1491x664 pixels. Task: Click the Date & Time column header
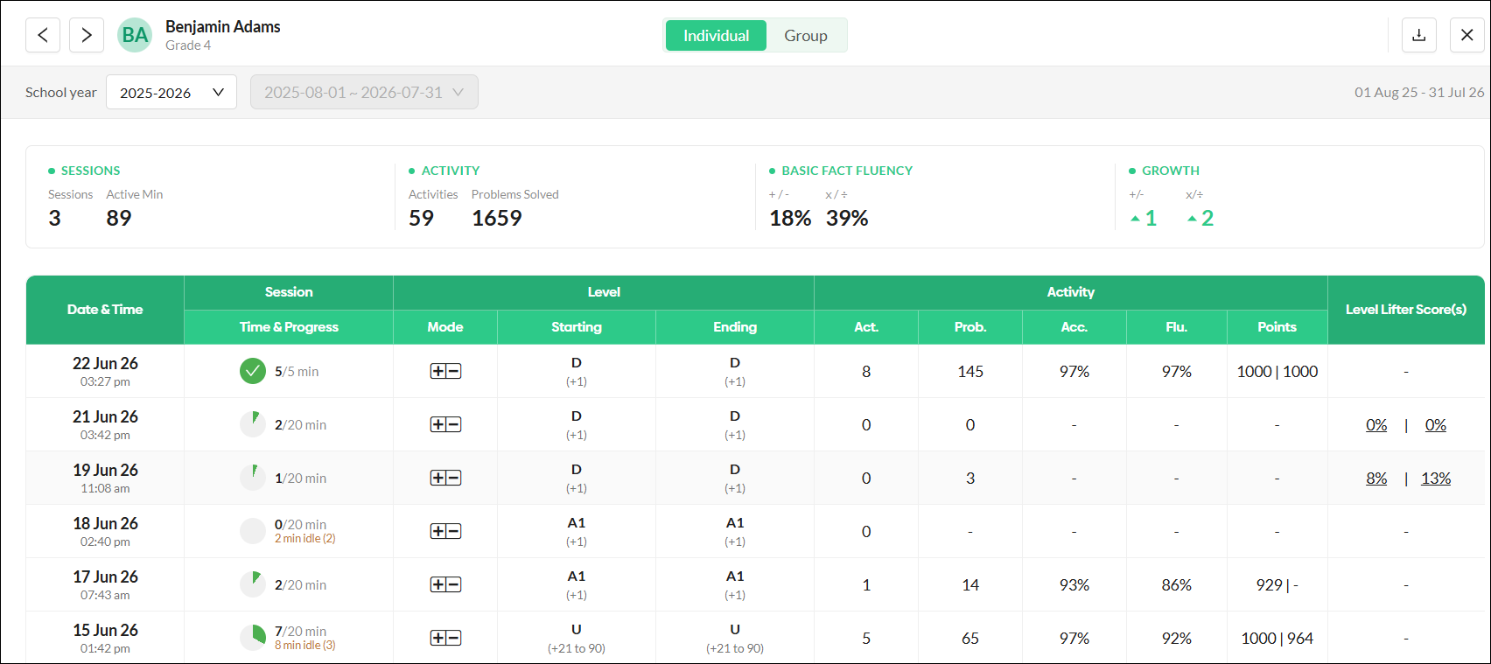pyautogui.click(x=105, y=310)
